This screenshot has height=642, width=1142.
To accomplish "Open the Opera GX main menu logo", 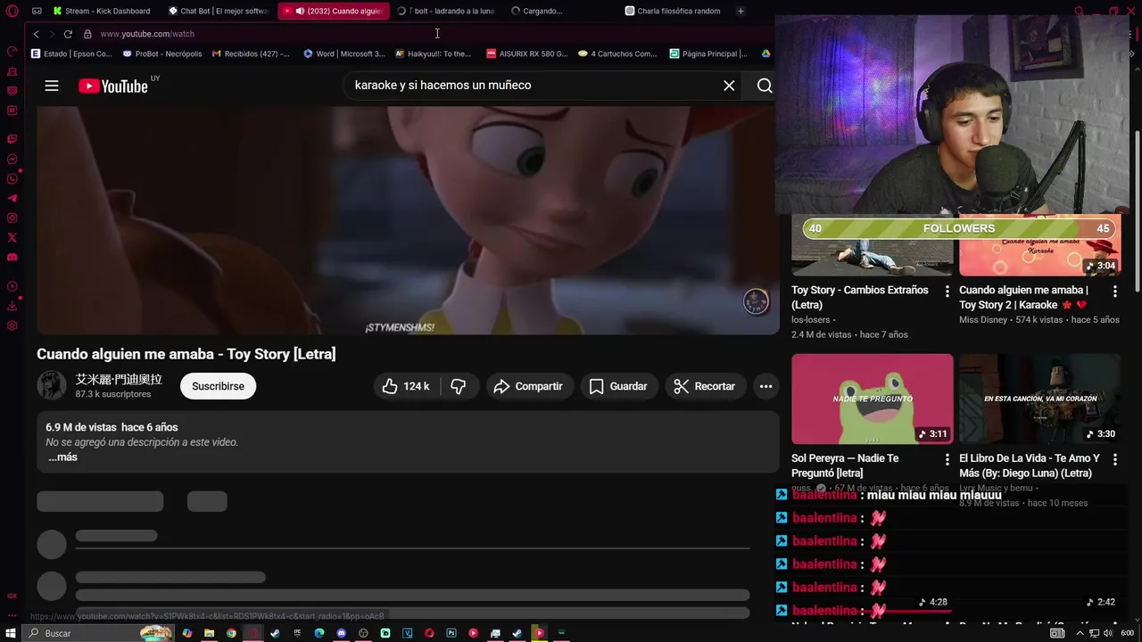I will pyautogui.click(x=12, y=11).
